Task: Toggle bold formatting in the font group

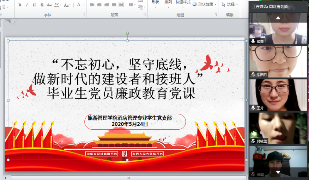Action: [20, 5]
